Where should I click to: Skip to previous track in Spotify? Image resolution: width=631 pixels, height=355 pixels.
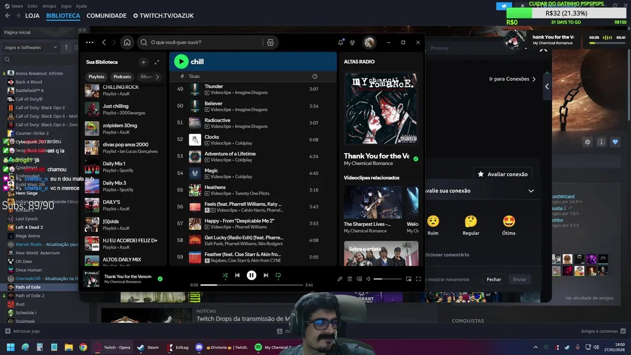237,276
